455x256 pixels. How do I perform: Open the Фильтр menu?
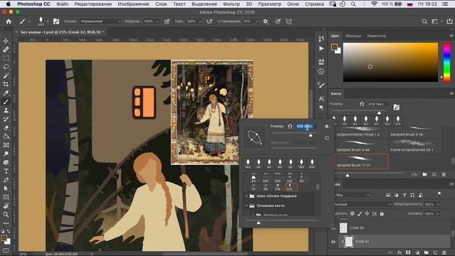[231, 4]
